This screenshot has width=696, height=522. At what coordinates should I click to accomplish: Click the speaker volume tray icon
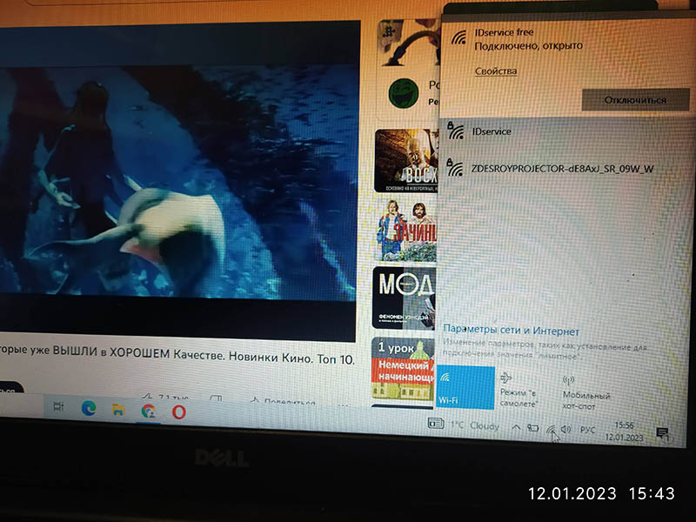click(x=565, y=429)
